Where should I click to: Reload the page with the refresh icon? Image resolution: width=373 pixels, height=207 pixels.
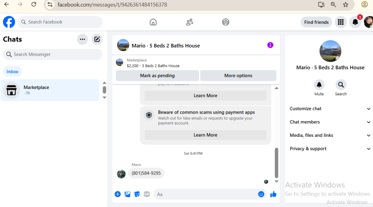click(x=34, y=4)
